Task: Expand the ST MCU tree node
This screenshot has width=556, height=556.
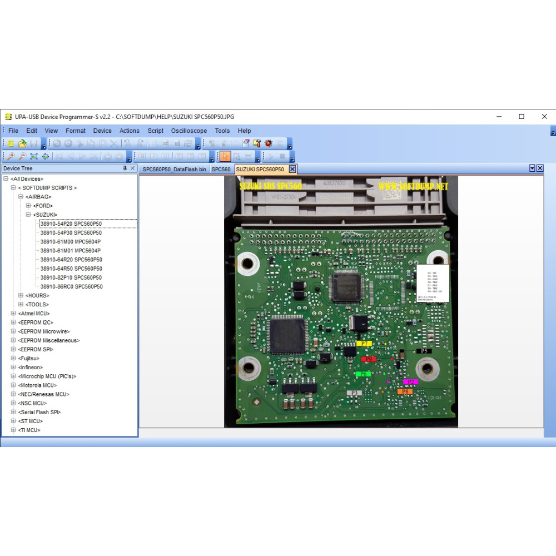Action: point(13,421)
